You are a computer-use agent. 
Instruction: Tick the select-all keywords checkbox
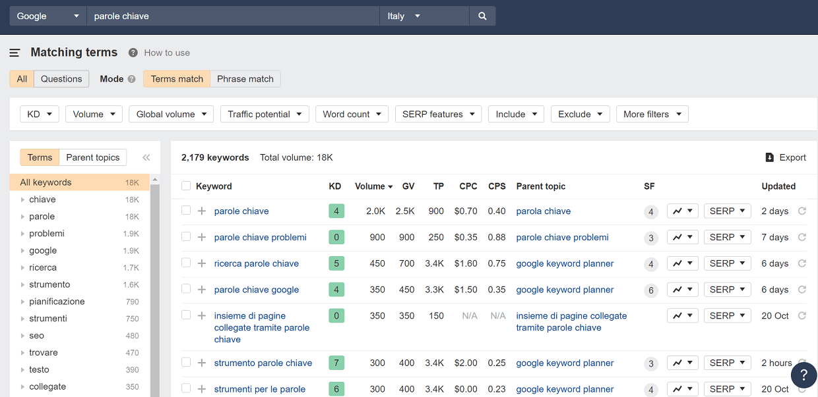(186, 186)
